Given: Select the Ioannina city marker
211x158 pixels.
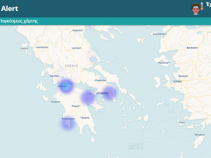Looking at the screenshot, I should tap(42, 47).
